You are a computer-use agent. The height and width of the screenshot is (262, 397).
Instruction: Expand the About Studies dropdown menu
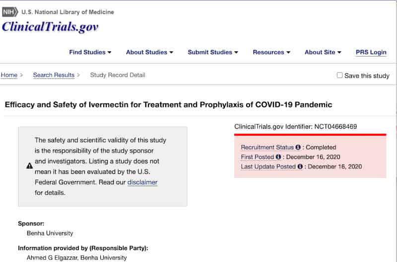[149, 52]
